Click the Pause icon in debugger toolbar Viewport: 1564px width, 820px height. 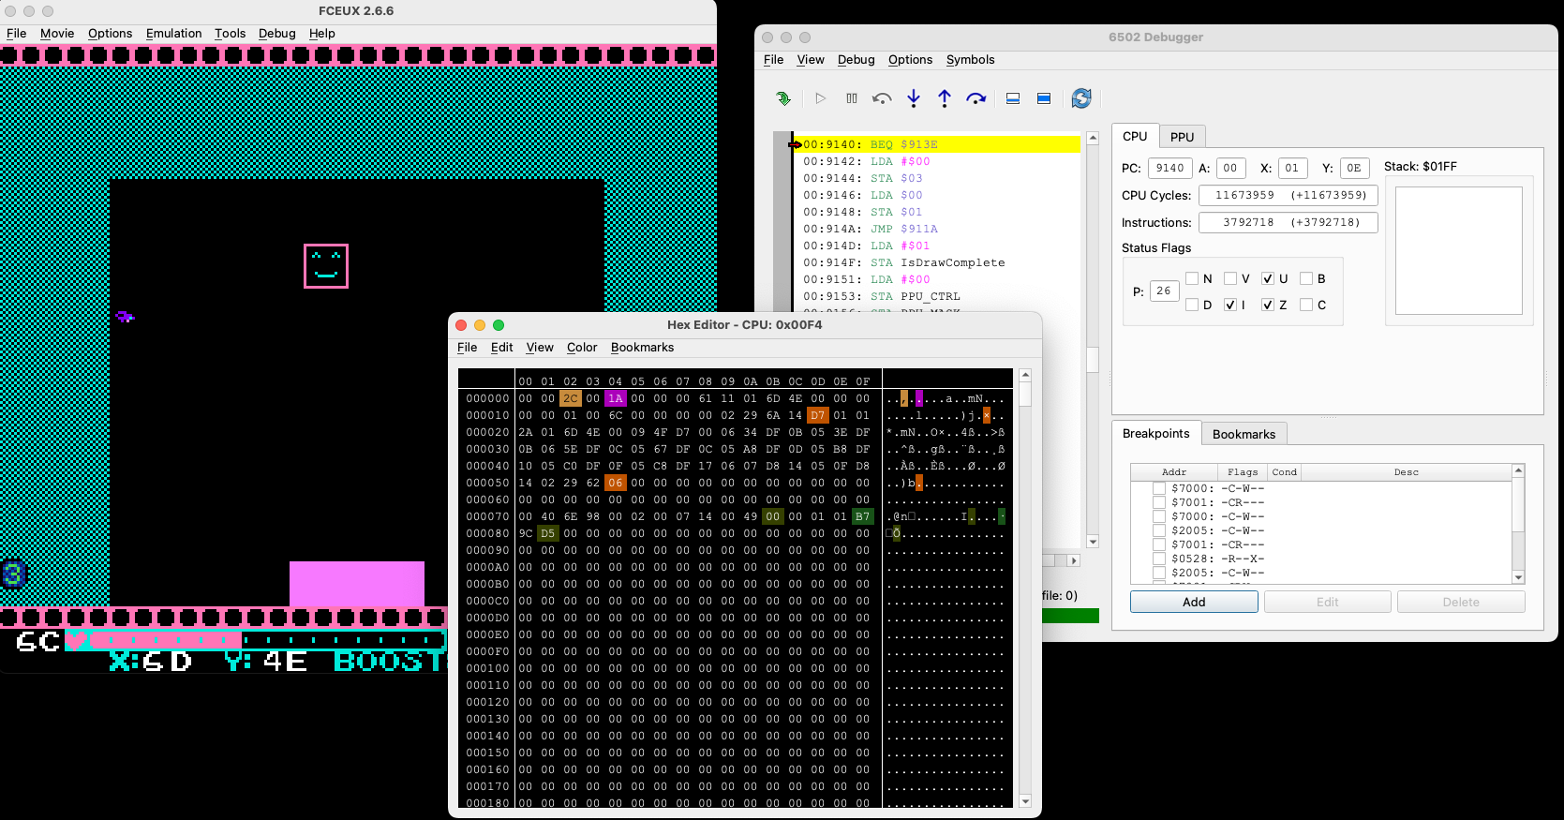[852, 98]
